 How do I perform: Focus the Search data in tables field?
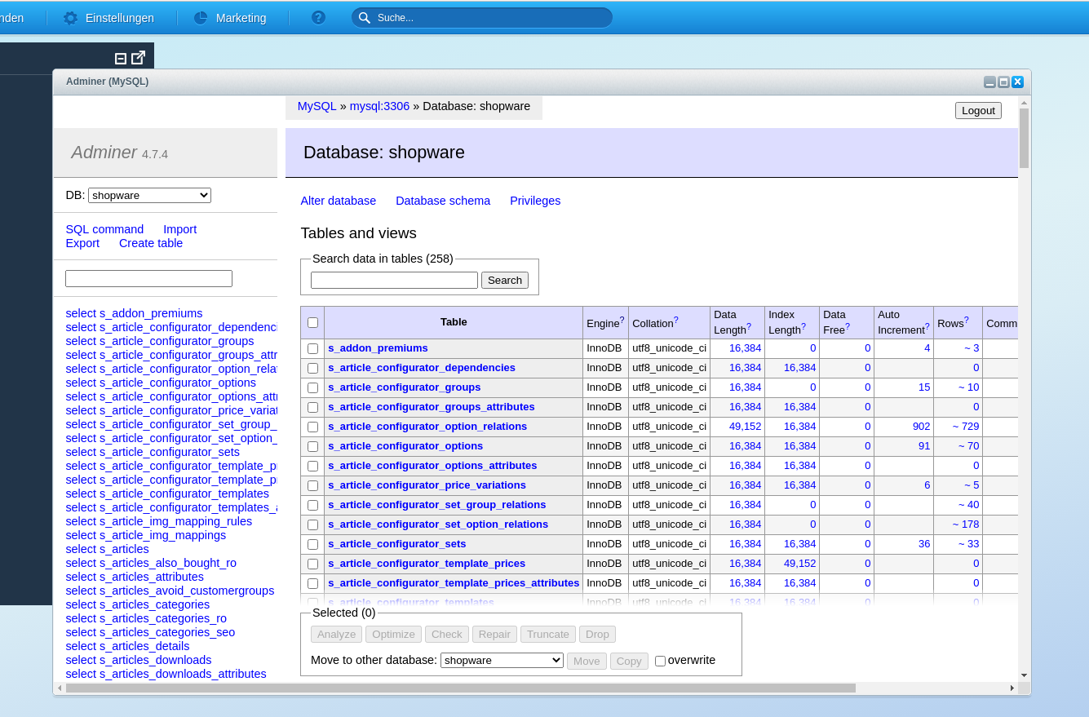(x=394, y=280)
